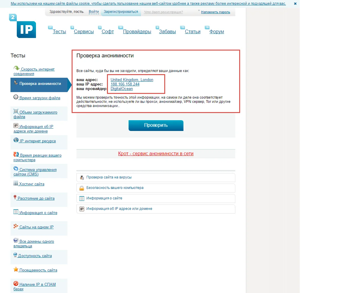The image size is (363, 293).
Task: Open the Зарегистрироваться tab
Action: click(121, 12)
